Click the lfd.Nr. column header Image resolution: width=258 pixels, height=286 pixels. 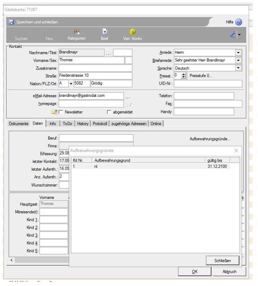(x=82, y=160)
